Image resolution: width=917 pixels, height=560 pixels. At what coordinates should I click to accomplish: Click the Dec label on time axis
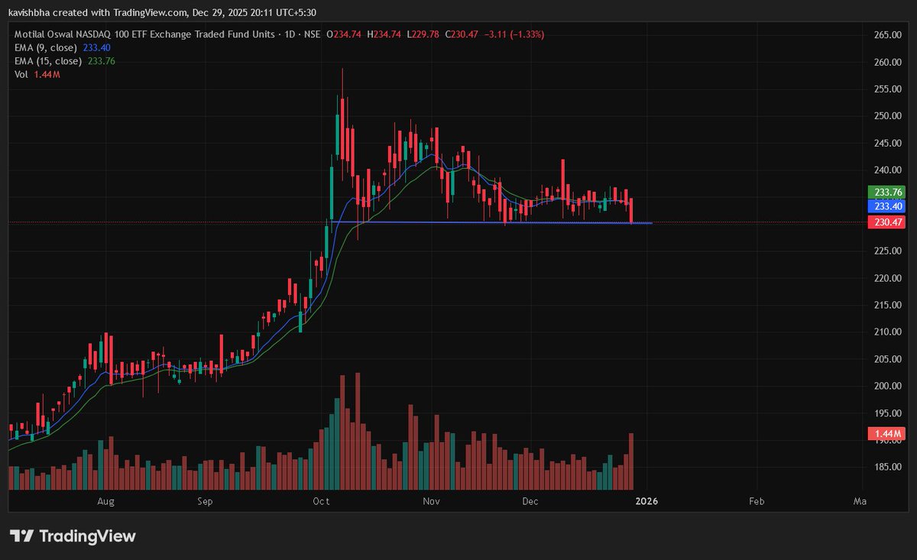point(530,502)
